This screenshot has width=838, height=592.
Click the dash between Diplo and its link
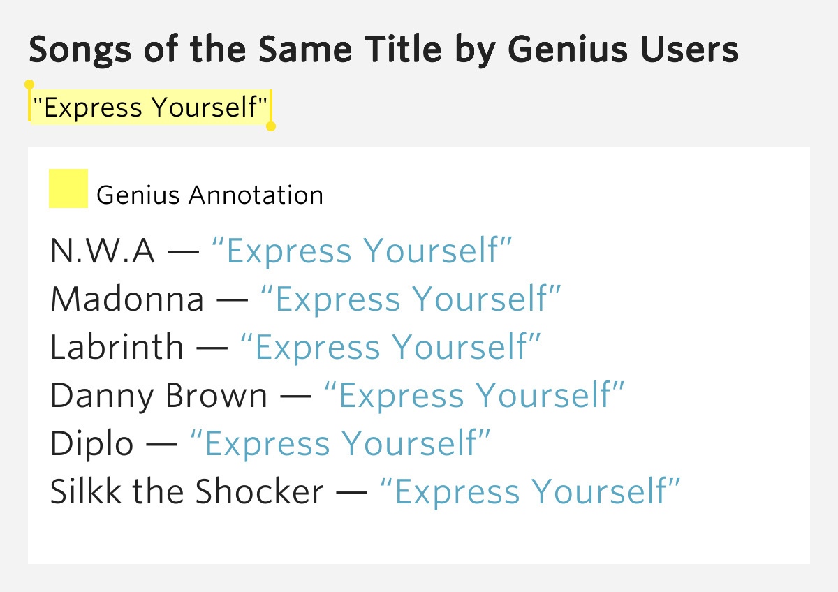pos(161,445)
